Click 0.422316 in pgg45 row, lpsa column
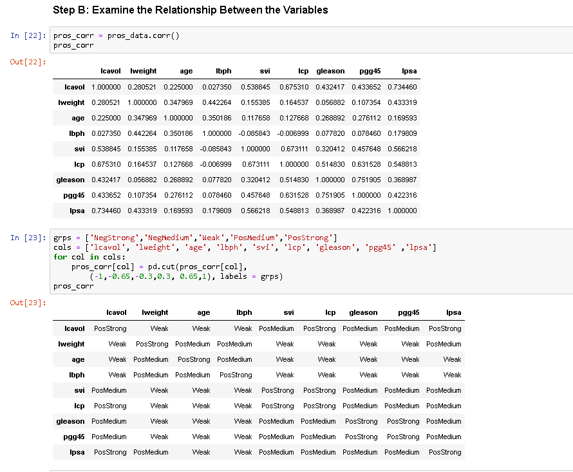Screen dimensions: 573x472 tap(402, 195)
